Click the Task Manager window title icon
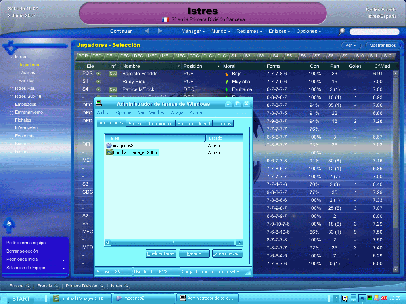 99,104
